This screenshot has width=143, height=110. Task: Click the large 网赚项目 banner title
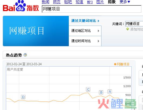26,31
